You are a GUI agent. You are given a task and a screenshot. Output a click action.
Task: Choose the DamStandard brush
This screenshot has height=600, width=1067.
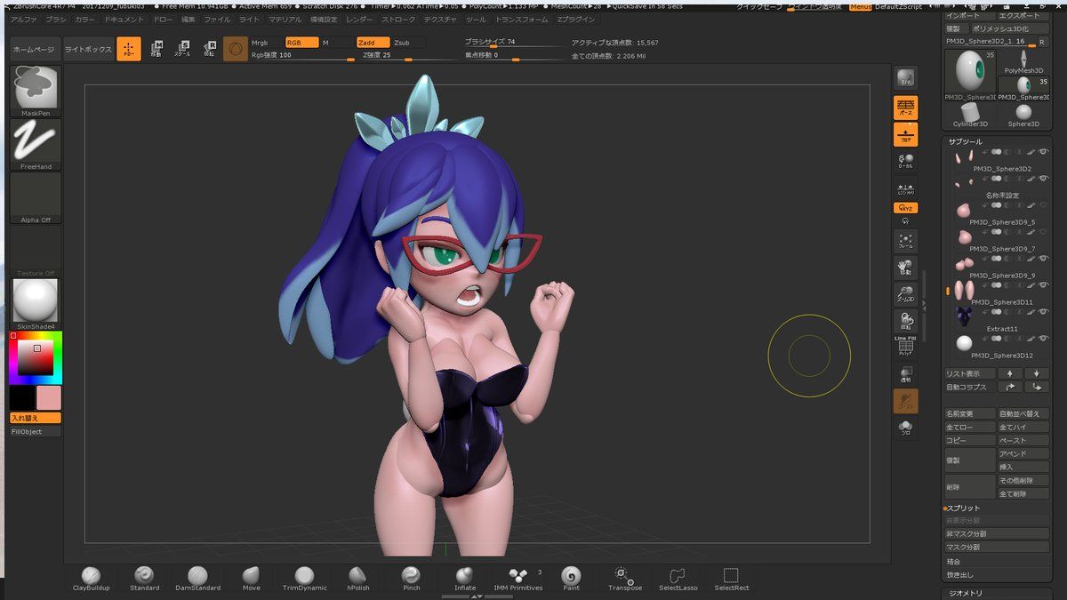197,577
